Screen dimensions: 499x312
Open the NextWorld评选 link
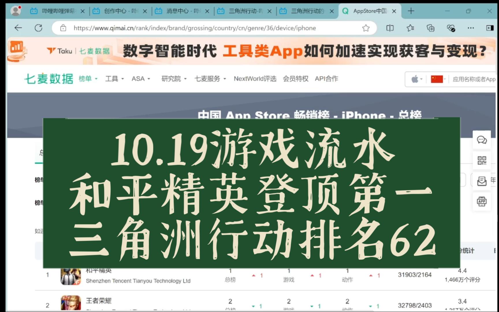[x=255, y=79]
